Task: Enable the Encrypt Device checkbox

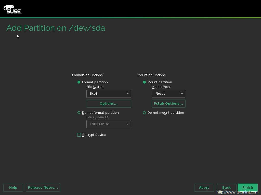Action: [79, 135]
